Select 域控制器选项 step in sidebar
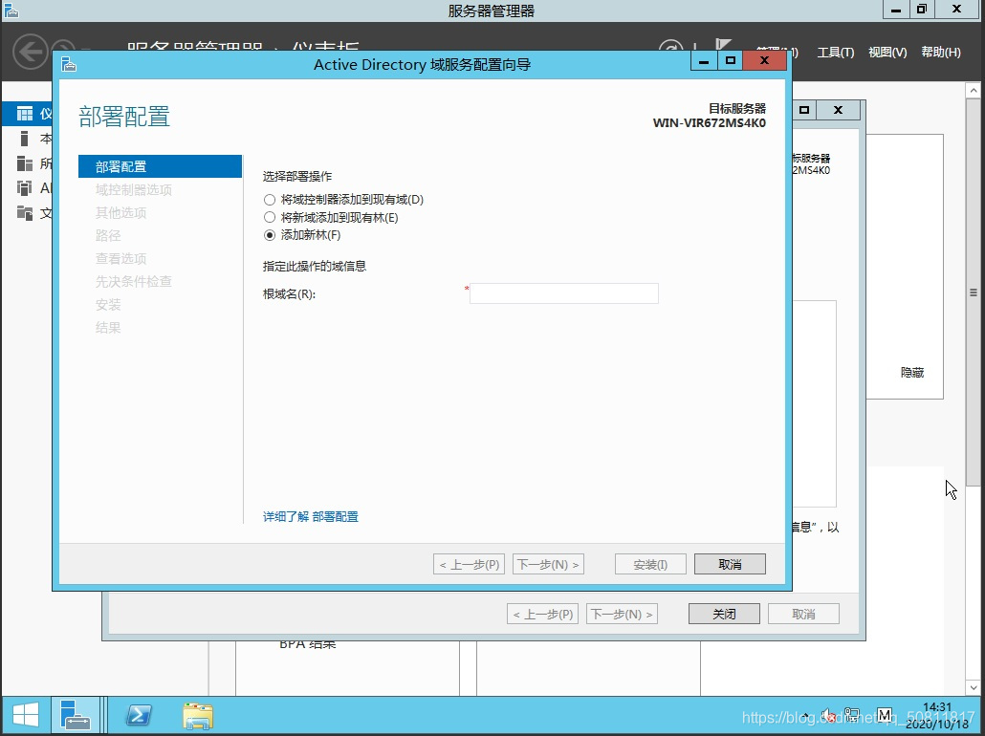 click(x=134, y=189)
